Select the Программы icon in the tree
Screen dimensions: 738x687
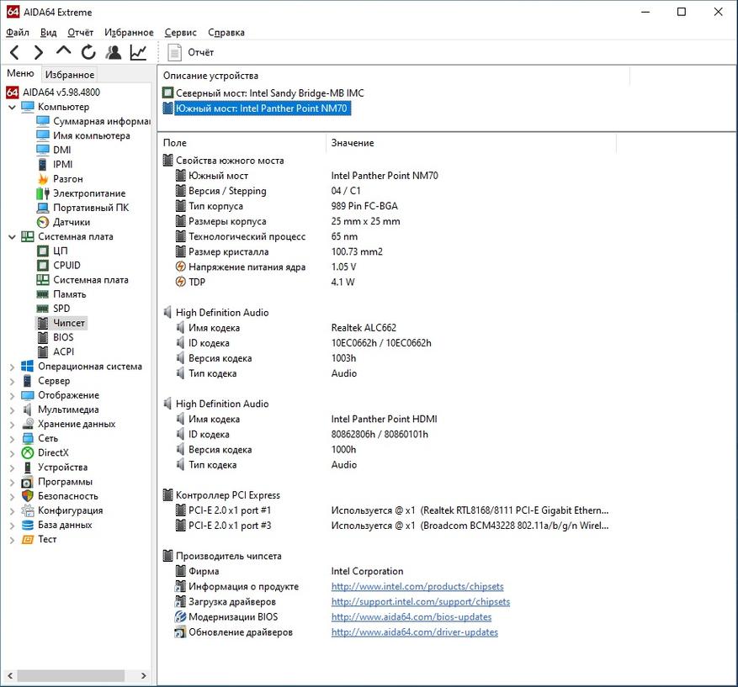28,482
